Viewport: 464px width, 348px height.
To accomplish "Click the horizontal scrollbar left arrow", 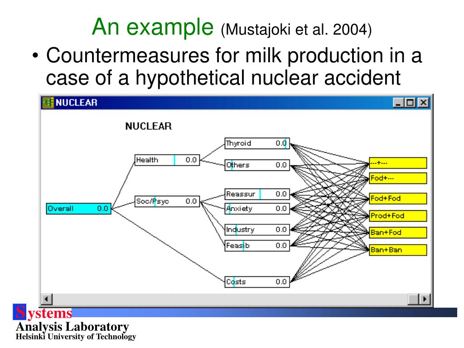I will click(x=47, y=299).
